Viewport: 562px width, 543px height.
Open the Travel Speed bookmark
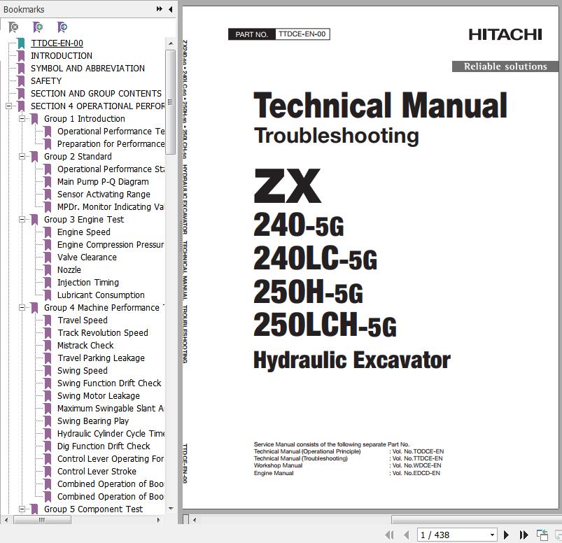pos(83,320)
